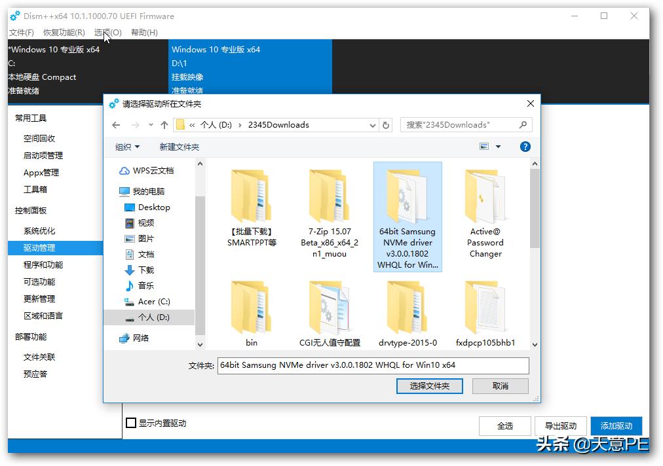Open help via the blue question mark icon
This screenshot has width=663, height=466.
click(525, 146)
